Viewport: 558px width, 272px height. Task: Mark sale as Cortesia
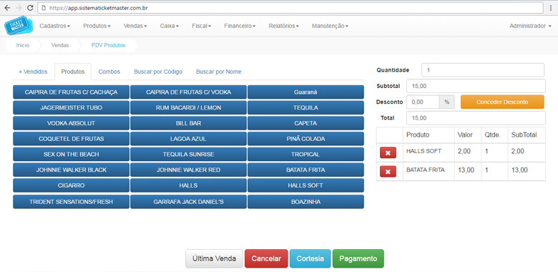point(310,258)
